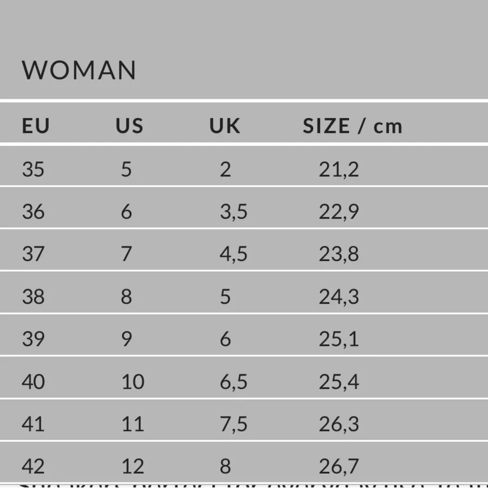Select EU size 35
Viewport: 488px width, 488px height.
tap(33, 169)
